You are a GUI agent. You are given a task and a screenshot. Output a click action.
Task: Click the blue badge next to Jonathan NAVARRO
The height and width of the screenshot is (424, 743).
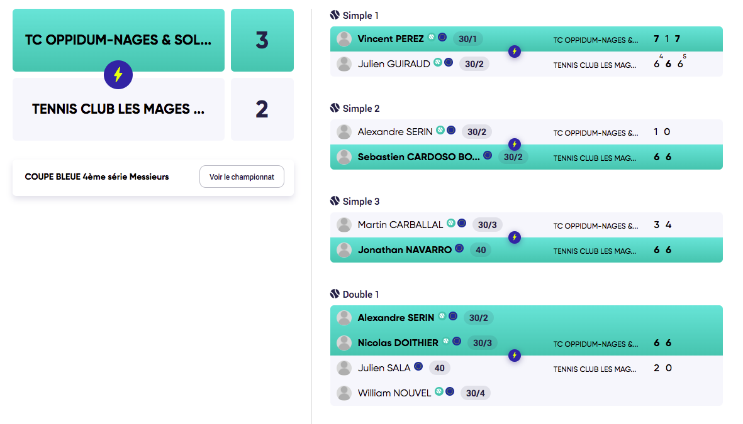coord(459,248)
